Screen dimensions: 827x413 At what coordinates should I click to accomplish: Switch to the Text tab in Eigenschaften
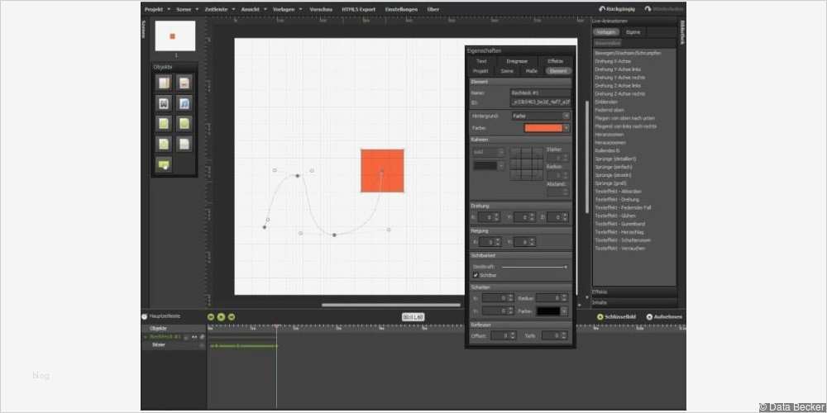[481, 62]
